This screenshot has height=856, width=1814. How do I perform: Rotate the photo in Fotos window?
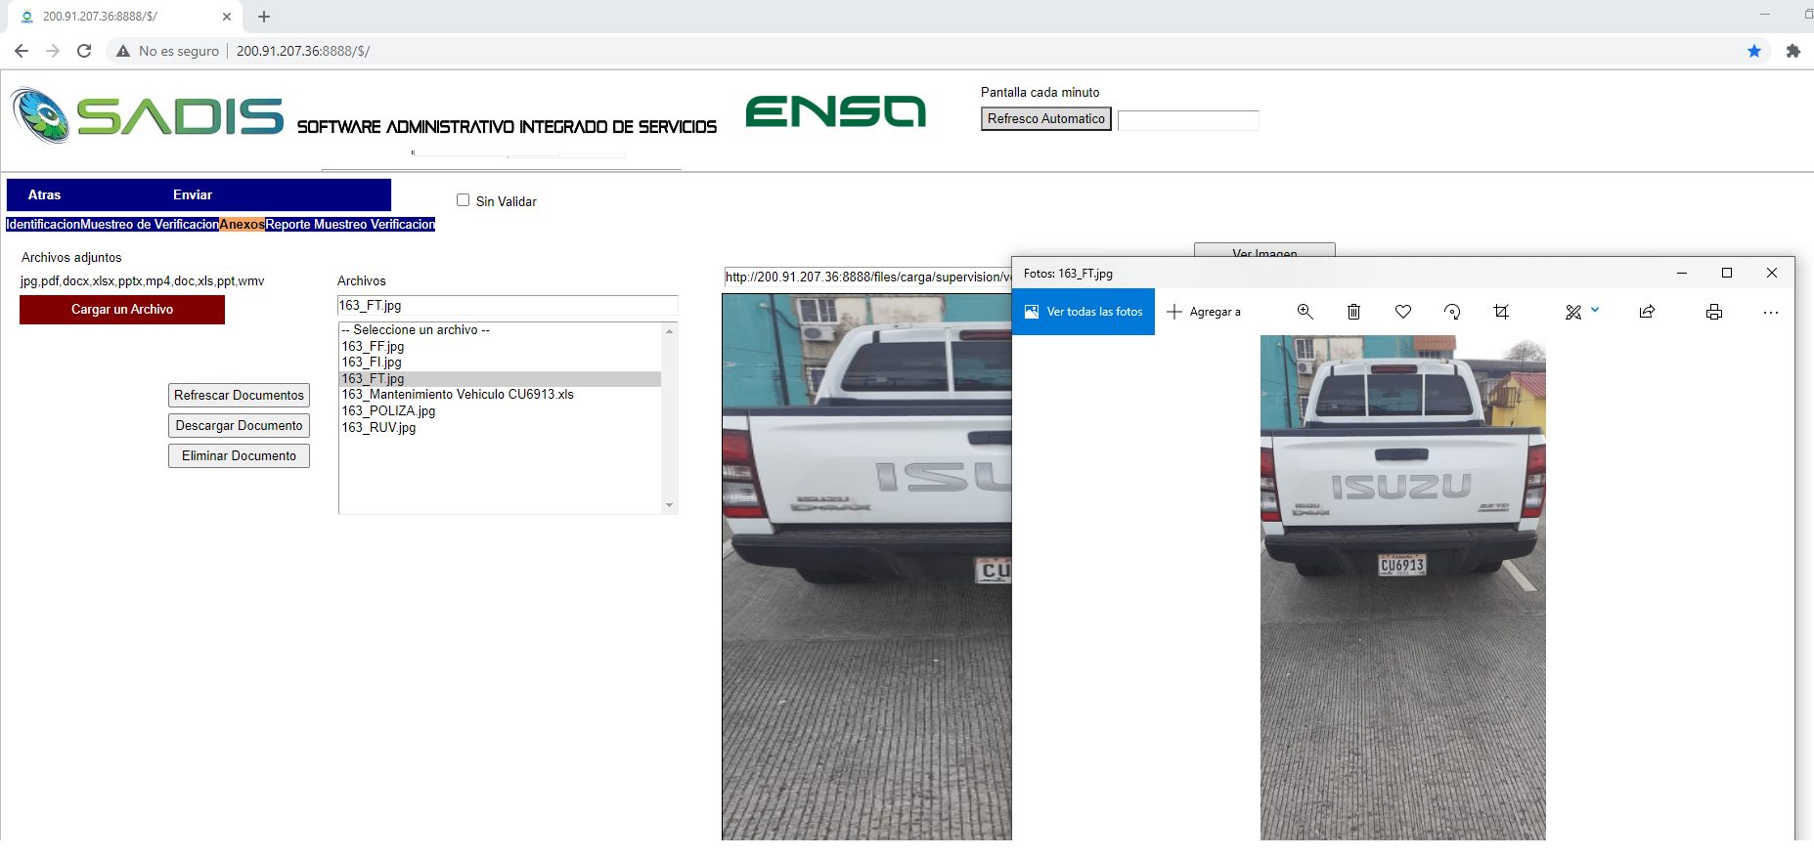[x=1452, y=312]
